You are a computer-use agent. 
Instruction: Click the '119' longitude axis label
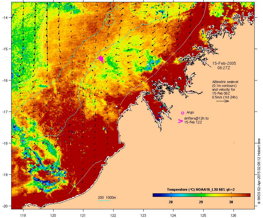[x=23, y=215]
